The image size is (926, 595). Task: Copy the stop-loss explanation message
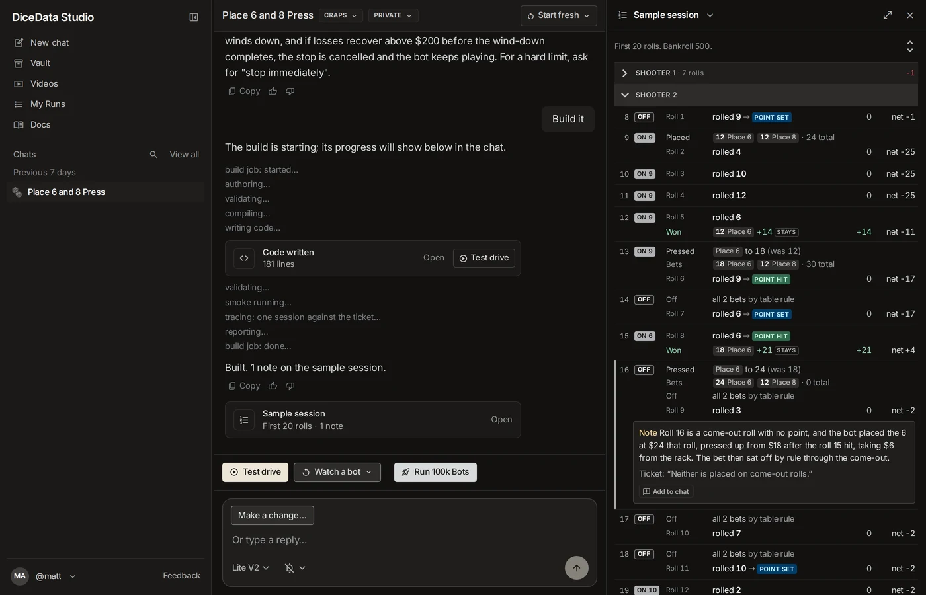coord(244,91)
